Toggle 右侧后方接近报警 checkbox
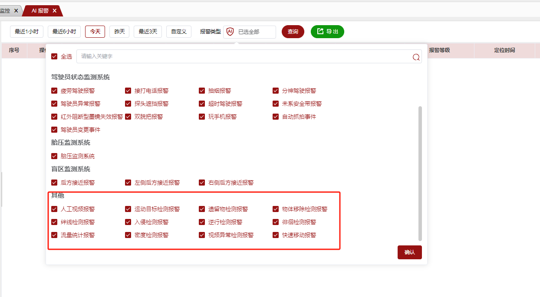This screenshot has height=297, width=540. 202,183
